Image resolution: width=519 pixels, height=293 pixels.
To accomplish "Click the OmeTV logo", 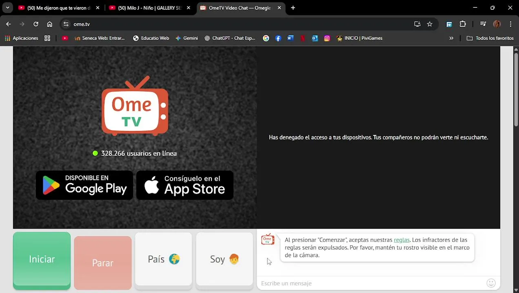I will (x=135, y=106).
